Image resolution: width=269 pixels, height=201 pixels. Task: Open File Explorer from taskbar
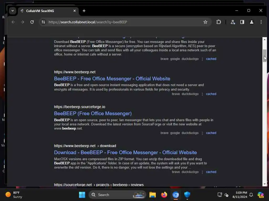(153, 195)
